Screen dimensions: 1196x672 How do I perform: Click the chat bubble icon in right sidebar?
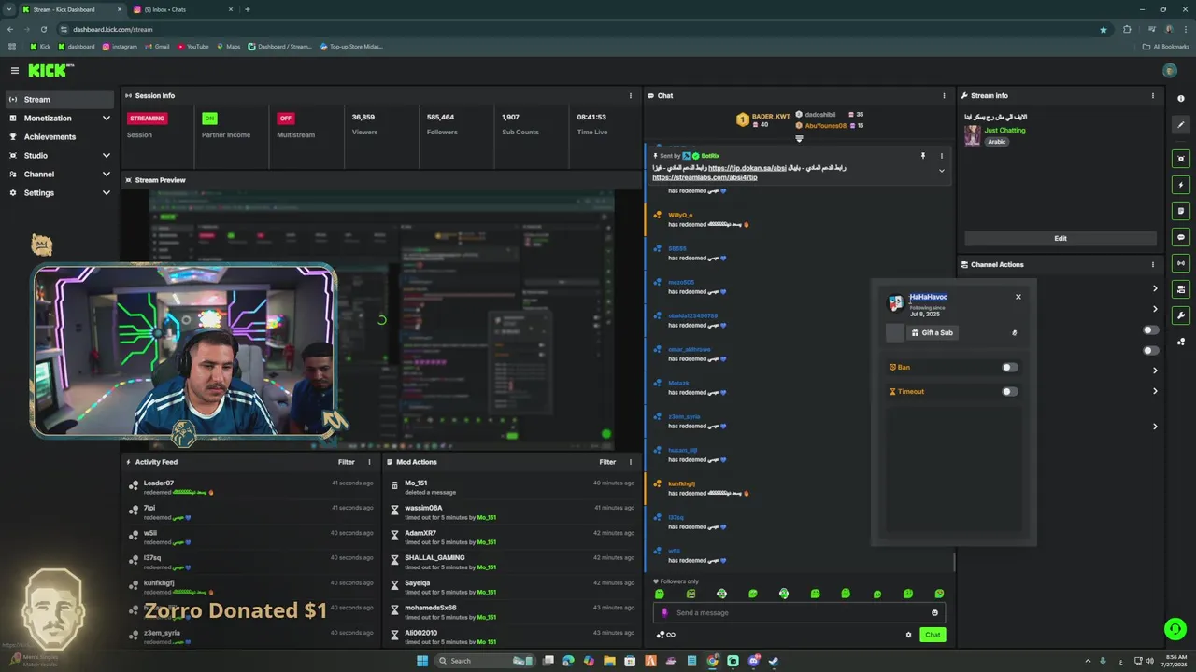click(x=1181, y=237)
